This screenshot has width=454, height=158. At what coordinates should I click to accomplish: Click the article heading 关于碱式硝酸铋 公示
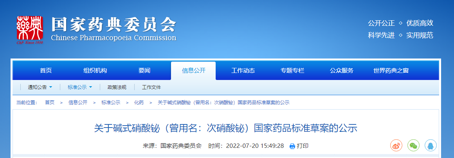[x=226, y=128]
